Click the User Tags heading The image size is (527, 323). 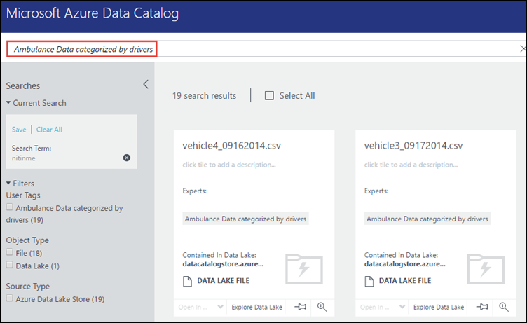click(23, 195)
